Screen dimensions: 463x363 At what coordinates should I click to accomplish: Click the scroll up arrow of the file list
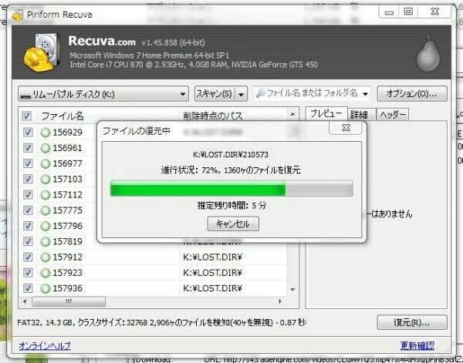[x=292, y=114]
